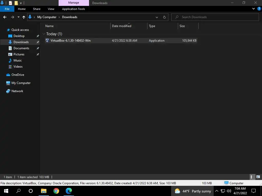Select Network in the sidebar
Screen dimensions: 262x196
17,91
